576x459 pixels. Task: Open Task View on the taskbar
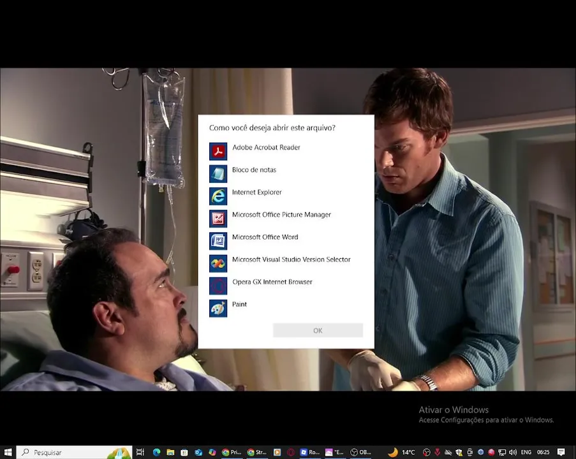point(140,452)
